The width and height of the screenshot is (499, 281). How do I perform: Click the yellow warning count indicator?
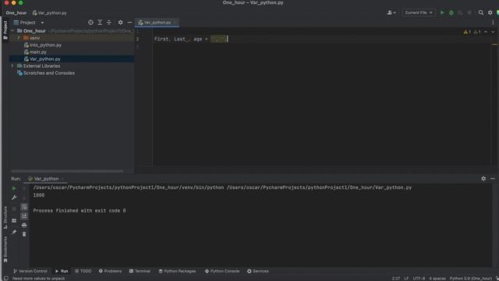467,32
